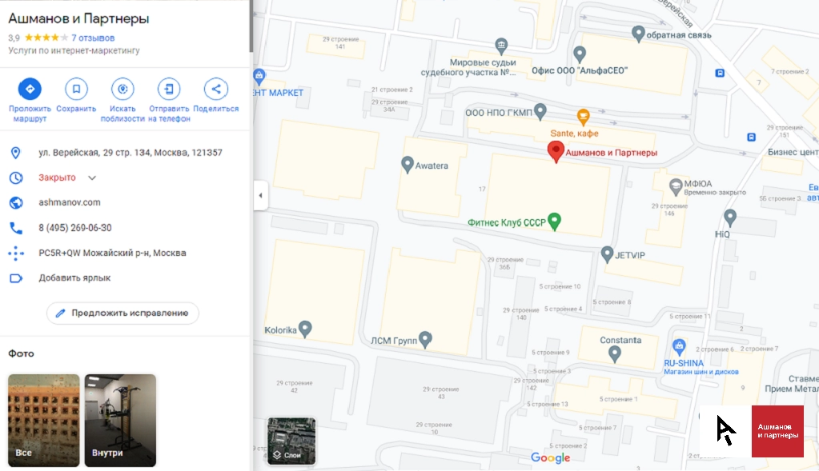Open the 7 отзывов reviews link
Screen dimensions: 819x471
point(93,38)
